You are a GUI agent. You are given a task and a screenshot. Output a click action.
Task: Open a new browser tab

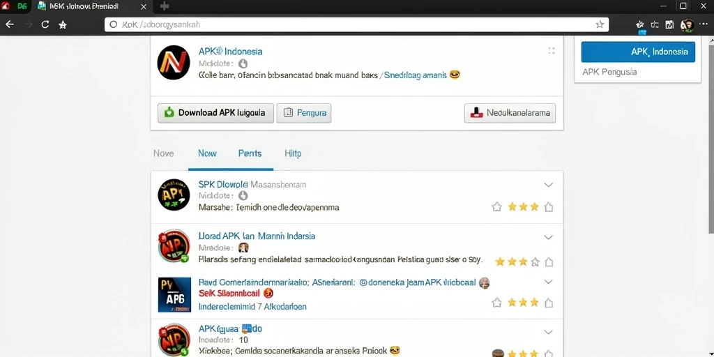pyautogui.click(x=165, y=6)
